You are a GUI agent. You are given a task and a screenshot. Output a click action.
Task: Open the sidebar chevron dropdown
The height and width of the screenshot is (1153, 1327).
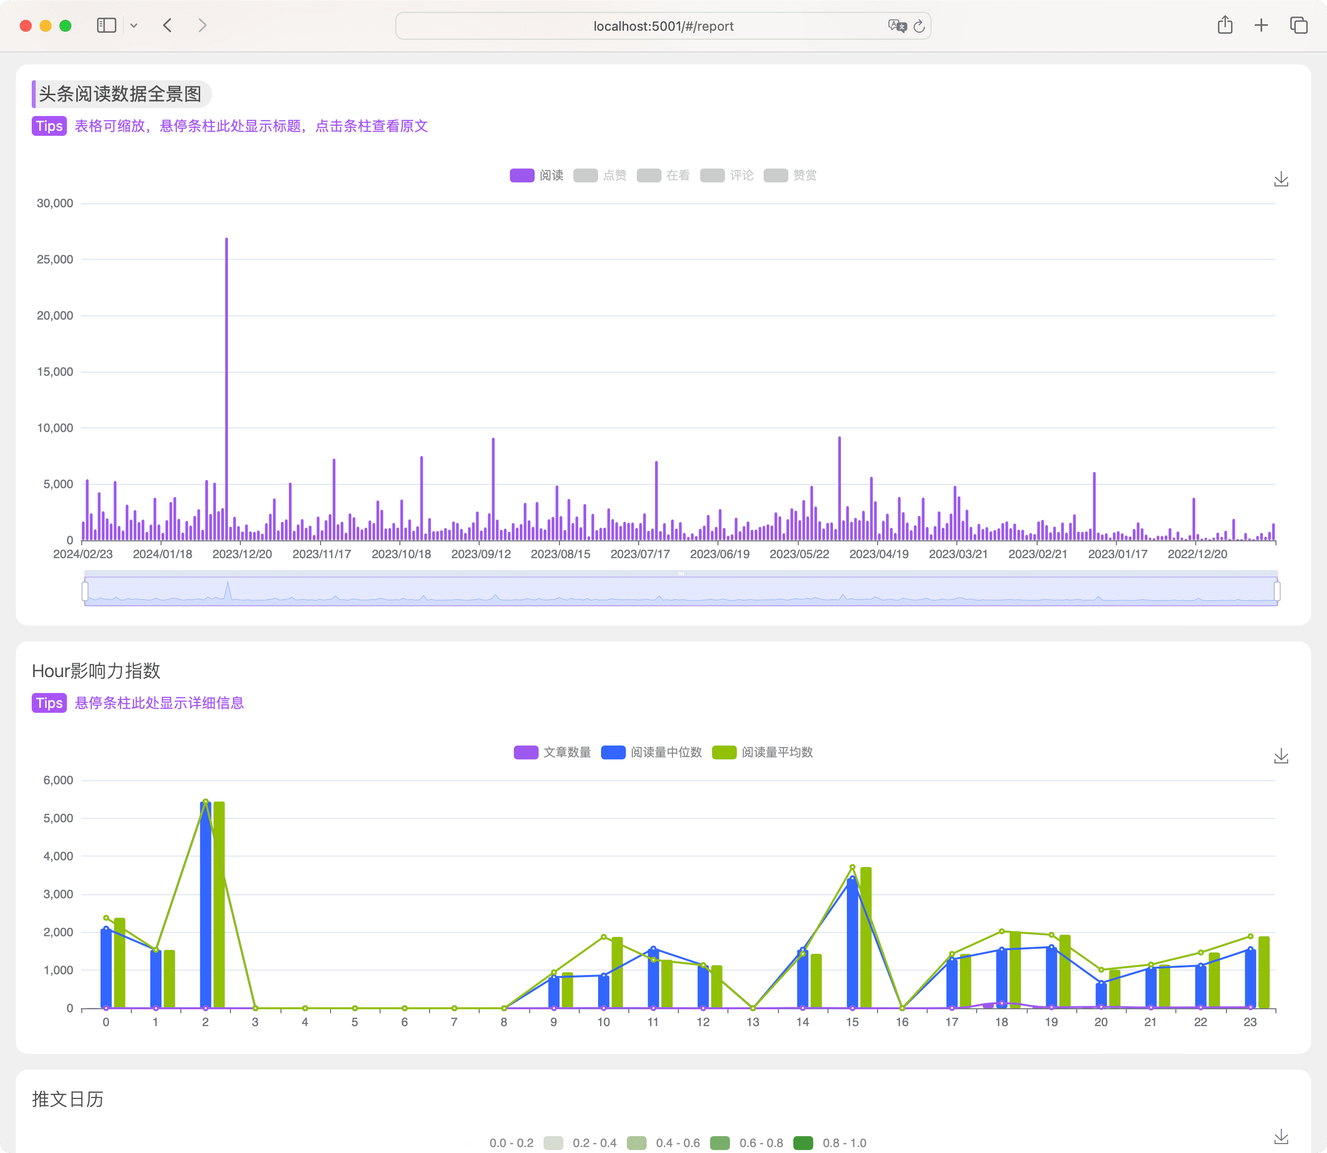point(134,26)
